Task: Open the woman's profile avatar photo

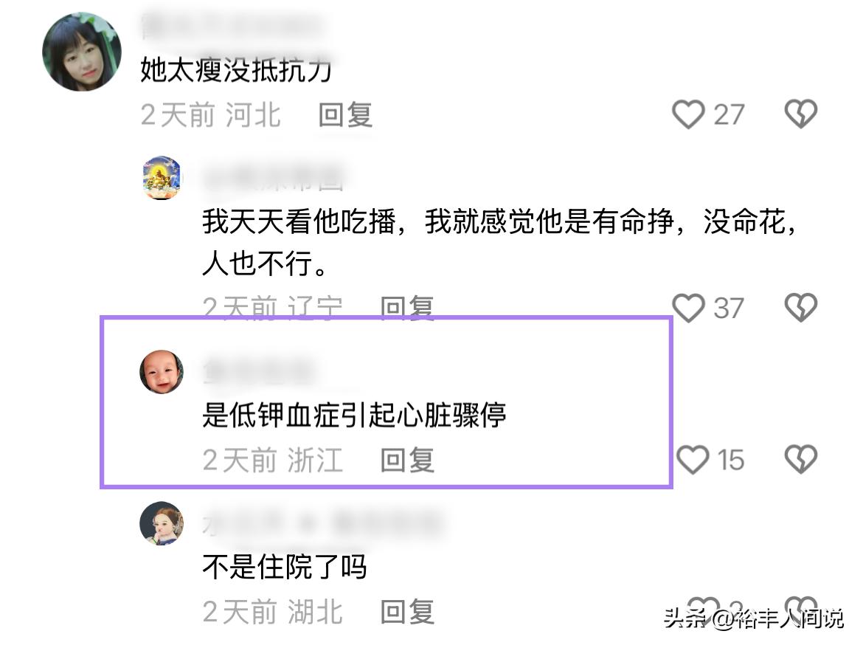Action: point(81,52)
